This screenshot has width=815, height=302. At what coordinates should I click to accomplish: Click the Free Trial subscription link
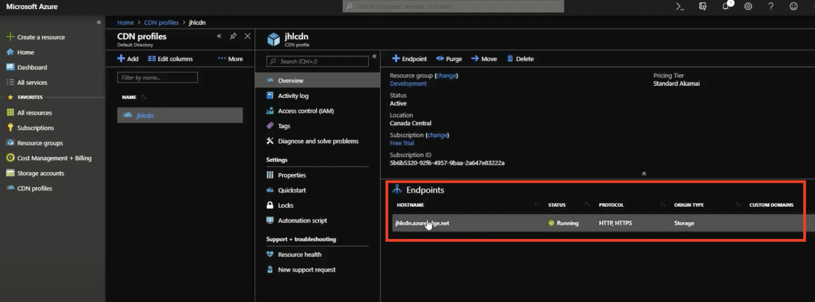click(402, 143)
